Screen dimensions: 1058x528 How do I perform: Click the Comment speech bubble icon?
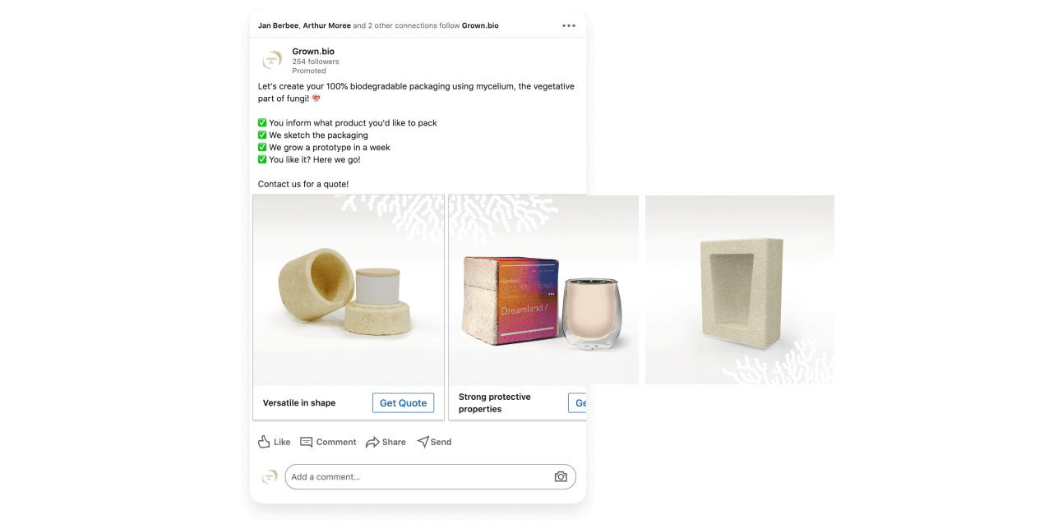(x=307, y=442)
